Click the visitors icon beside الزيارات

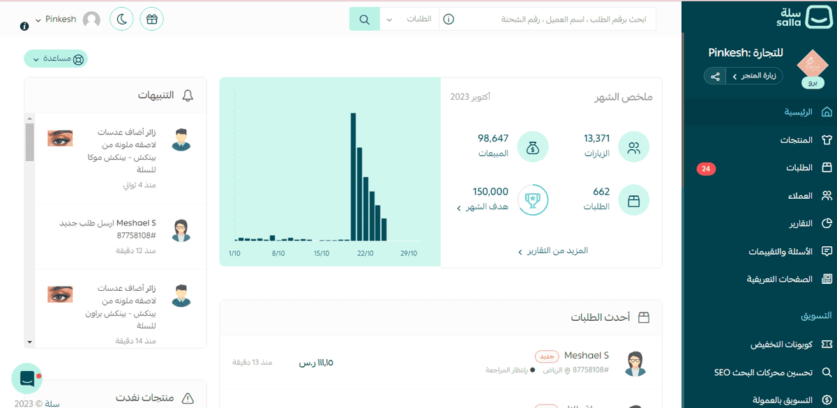[633, 146]
